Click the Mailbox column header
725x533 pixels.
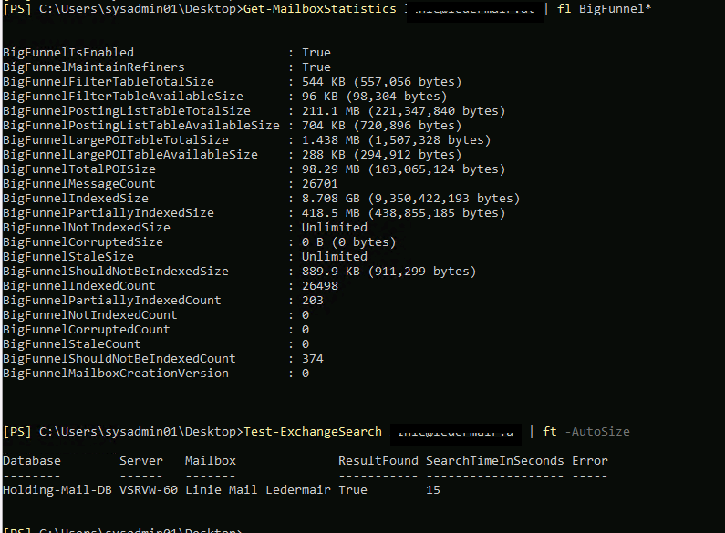pos(211,460)
